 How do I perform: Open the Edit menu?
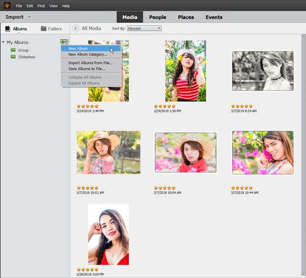(30, 6)
